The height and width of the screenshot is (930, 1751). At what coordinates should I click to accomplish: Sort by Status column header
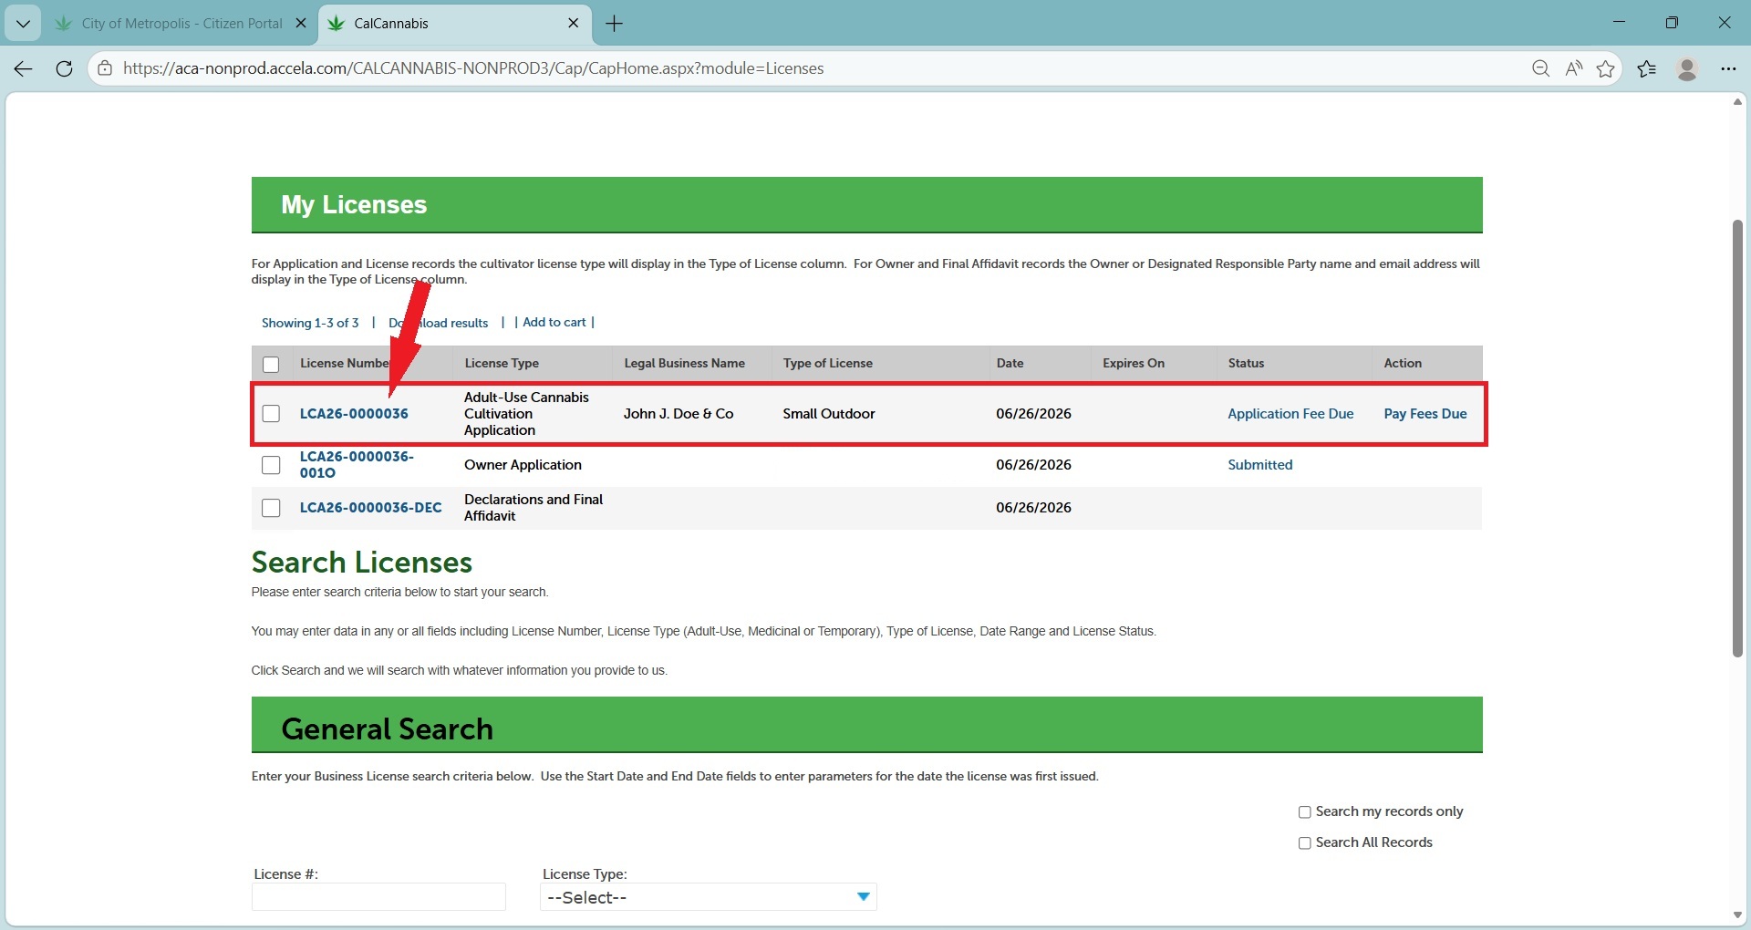point(1246,364)
